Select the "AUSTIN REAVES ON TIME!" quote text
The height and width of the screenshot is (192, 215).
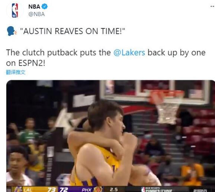click(x=73, y=31)
